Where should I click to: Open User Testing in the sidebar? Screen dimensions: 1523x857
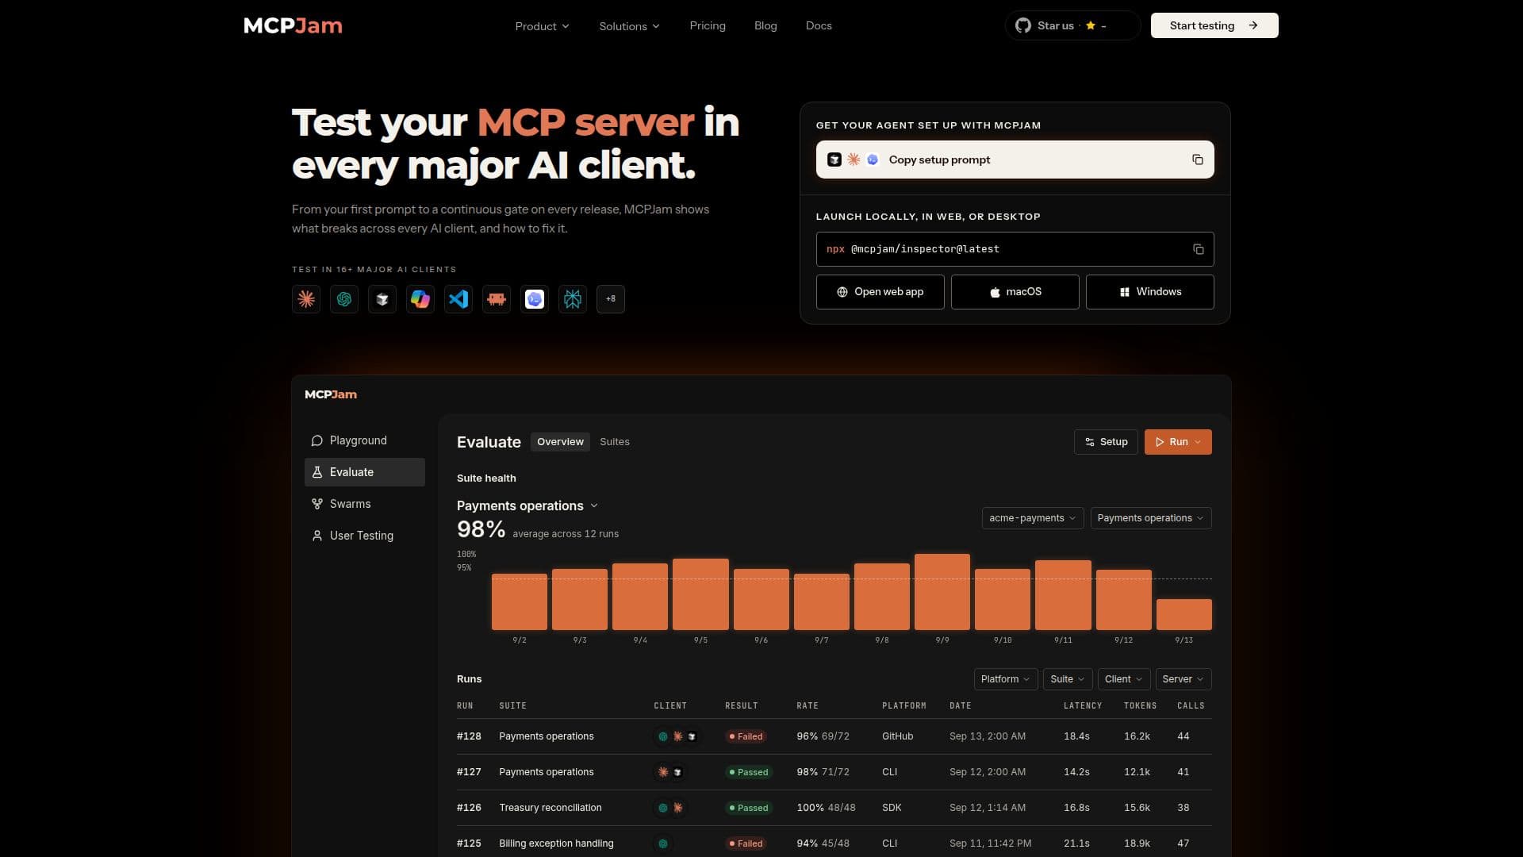coord(365,536)
